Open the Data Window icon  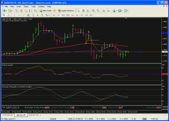click(21, 11)
